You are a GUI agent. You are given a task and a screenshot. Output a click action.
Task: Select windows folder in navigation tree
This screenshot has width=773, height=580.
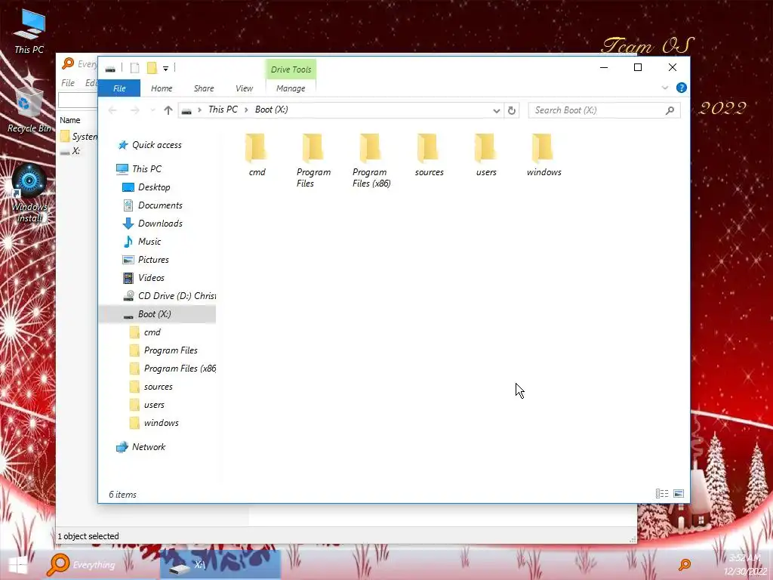(x=162, y=423)
